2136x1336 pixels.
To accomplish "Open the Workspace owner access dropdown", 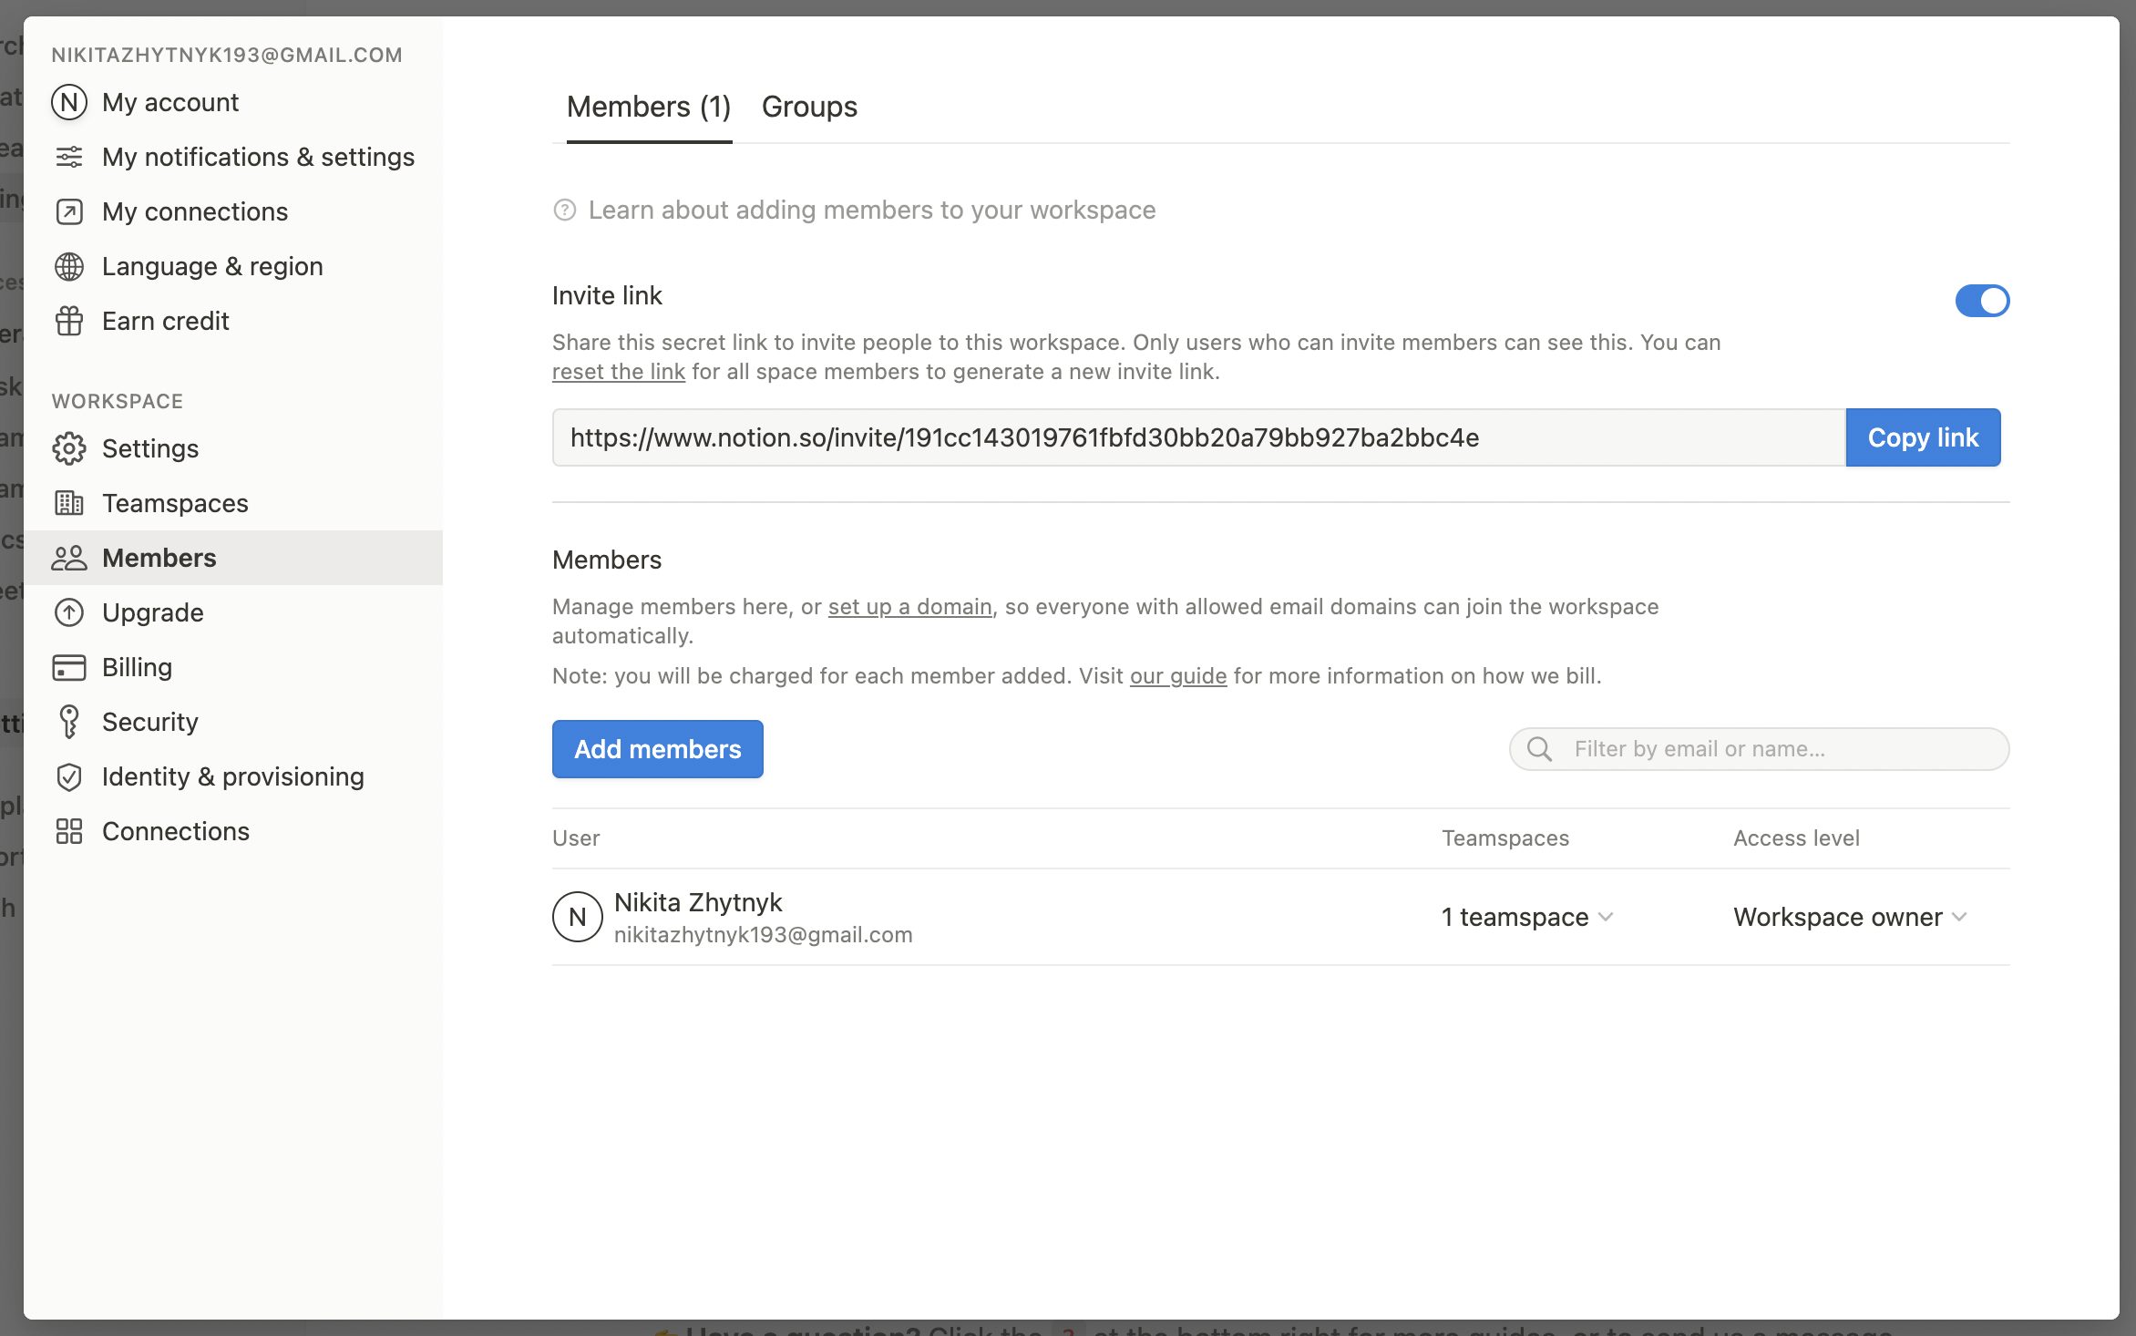I will click(x=1850, y=917).
